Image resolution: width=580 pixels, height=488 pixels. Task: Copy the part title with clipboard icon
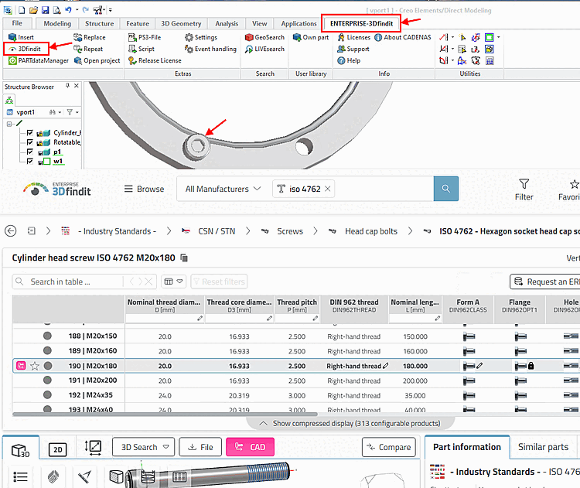pyautogui.click(x=184, y=258)
